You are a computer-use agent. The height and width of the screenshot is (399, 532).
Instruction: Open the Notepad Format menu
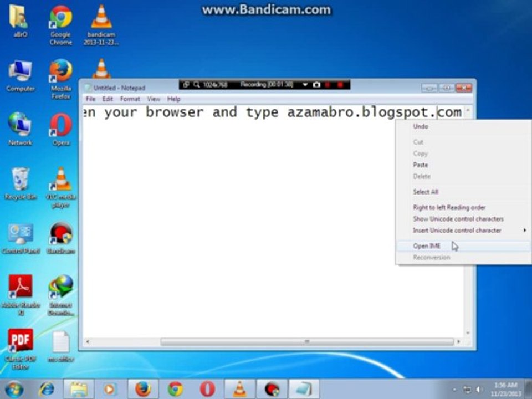tap(130, 99)
